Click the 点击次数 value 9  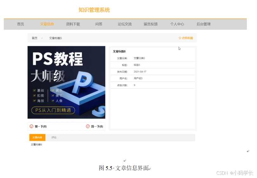tap(135, 85)
